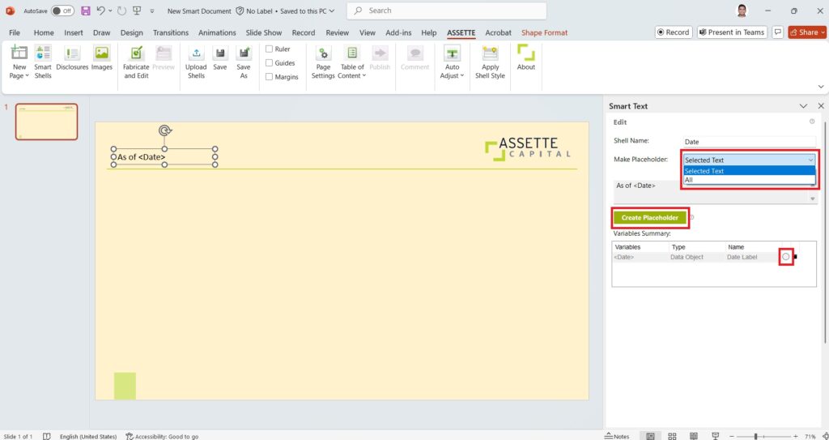Open the File menu
The image size is (829, 440).
click(15, 33)
